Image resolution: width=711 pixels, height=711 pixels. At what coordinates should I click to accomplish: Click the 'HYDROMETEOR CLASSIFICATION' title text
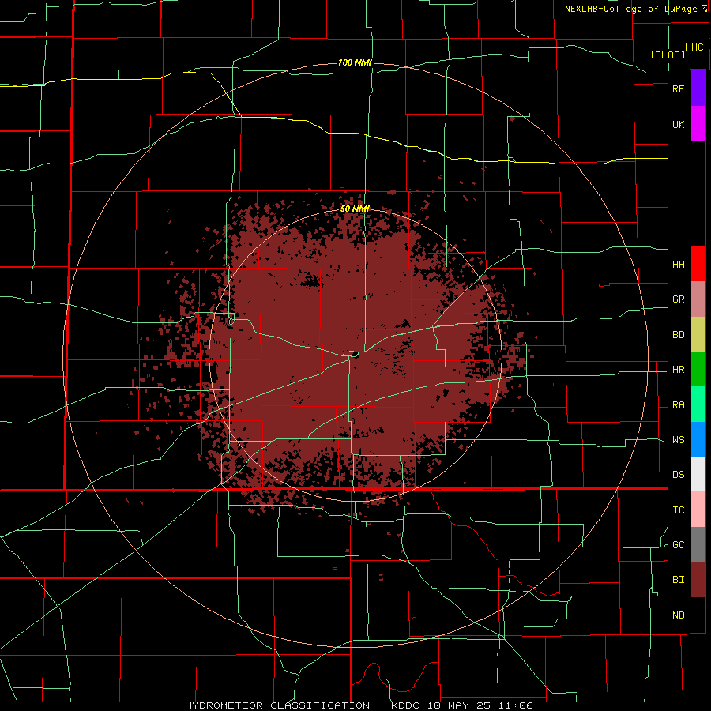277,705
